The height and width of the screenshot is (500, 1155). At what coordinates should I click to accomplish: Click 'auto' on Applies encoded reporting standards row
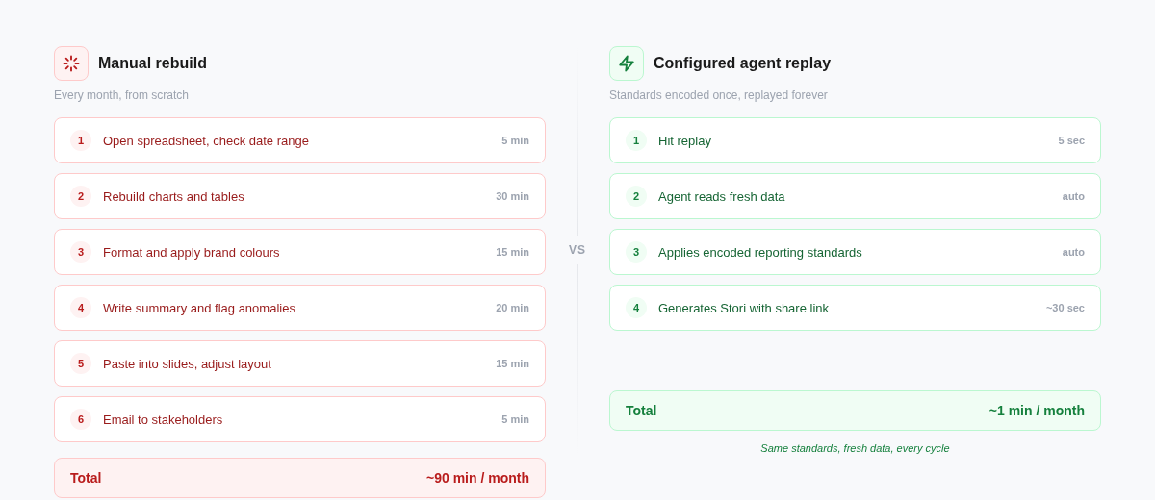(x=1073, y=252)
